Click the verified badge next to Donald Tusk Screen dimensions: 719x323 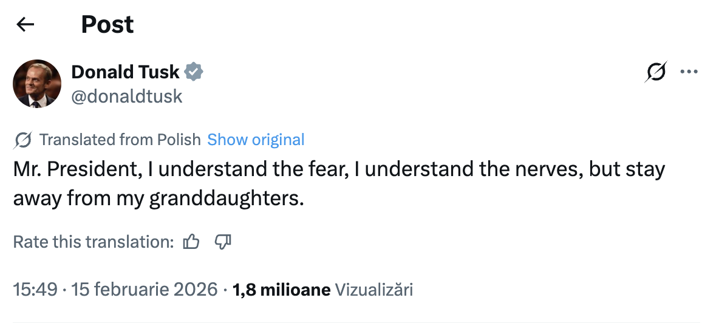[x=194, y=72]
